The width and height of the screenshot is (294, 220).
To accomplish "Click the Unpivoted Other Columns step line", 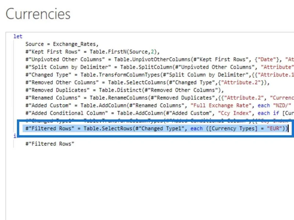I will (159, 59).
